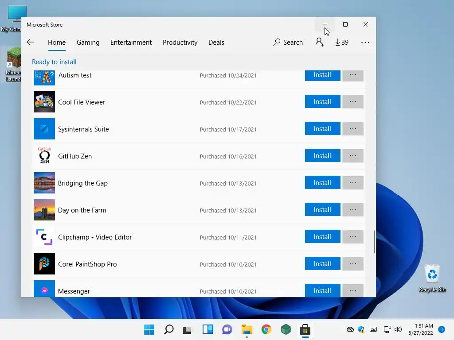Install Autism test

pyautogui.click(x=323, y=75)
